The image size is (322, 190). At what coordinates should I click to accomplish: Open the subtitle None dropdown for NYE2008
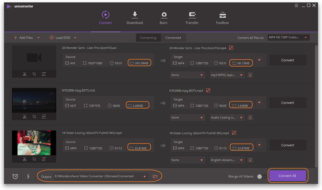pyautogui.click(x=187, y=118)
